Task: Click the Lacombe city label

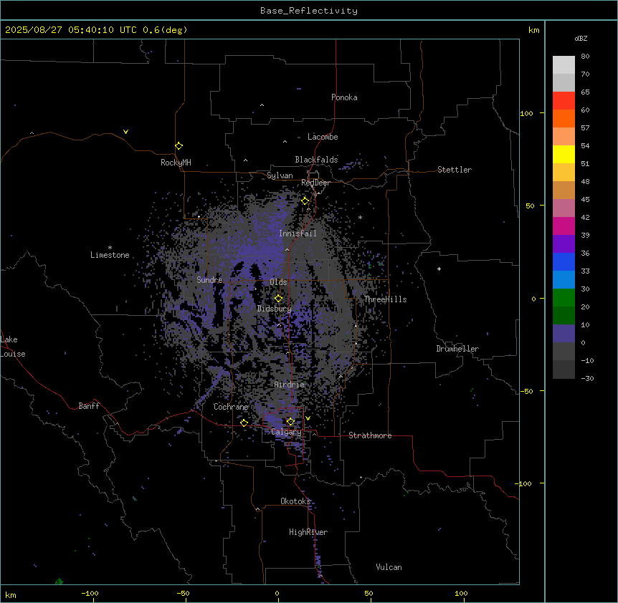Action: (x=323, y=137)
